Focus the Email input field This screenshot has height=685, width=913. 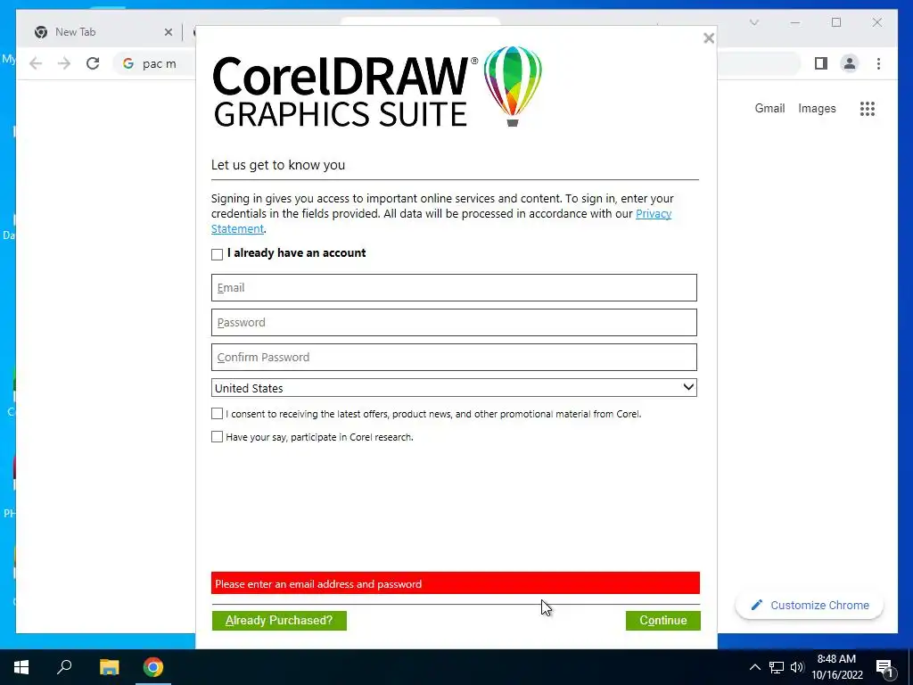pyautogui.click(x=454, y=288)
